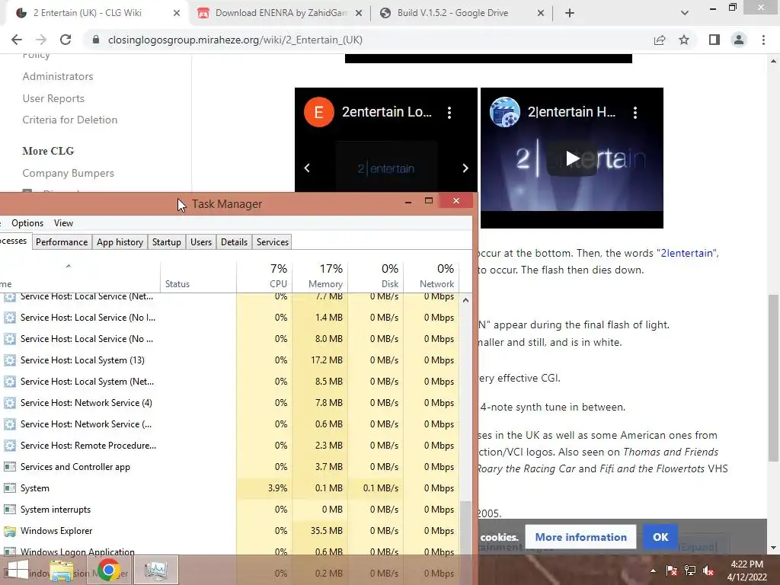The width and height of the screenshot is (780, 585).
Task: Click the lock icon in address bar
Action: (x=96, y=40)
